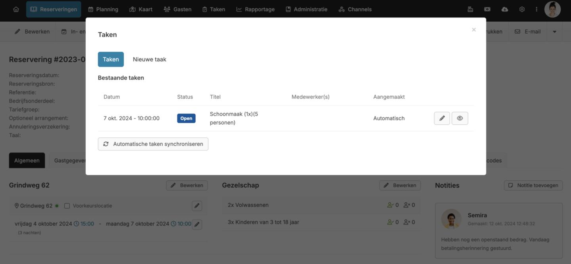Screen dimensions: 571x264
Task: Click the home icon in navbar
Action: (x=16, y=9)
